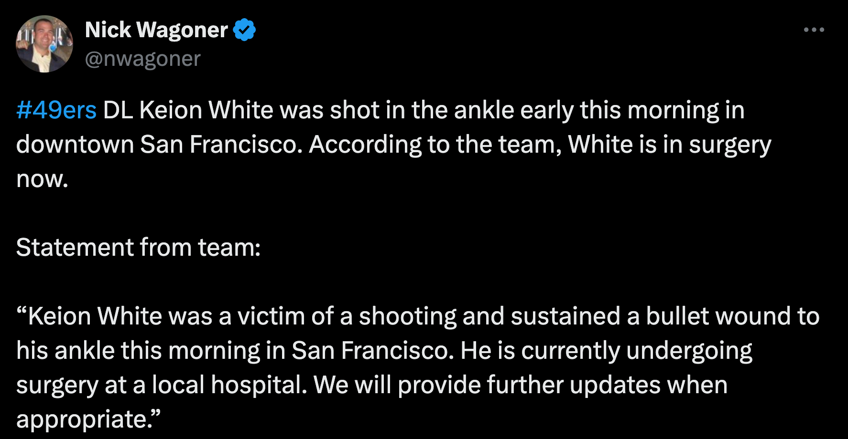Click "surgery at a local hospital" text
This screenshot has width=848, height=439.
[x=162, y=385]
